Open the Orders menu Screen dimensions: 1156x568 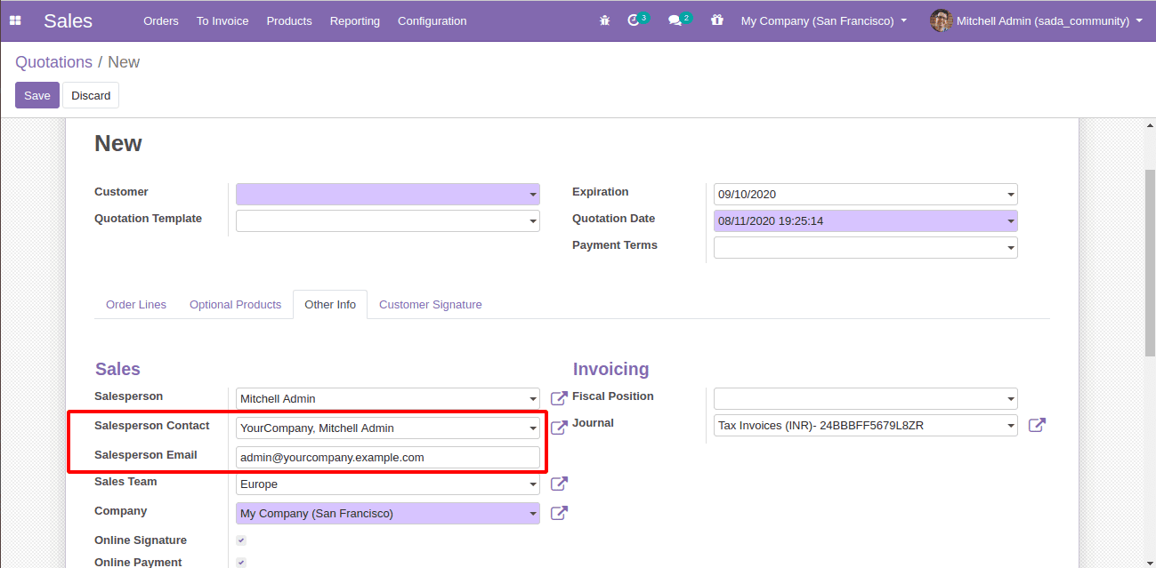[161, 20]
